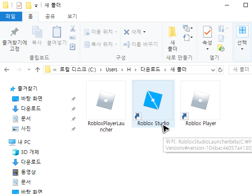Screen dimensions: 252x194
Task: Click the quick access properties icon
Action: (x=19, y=5)
